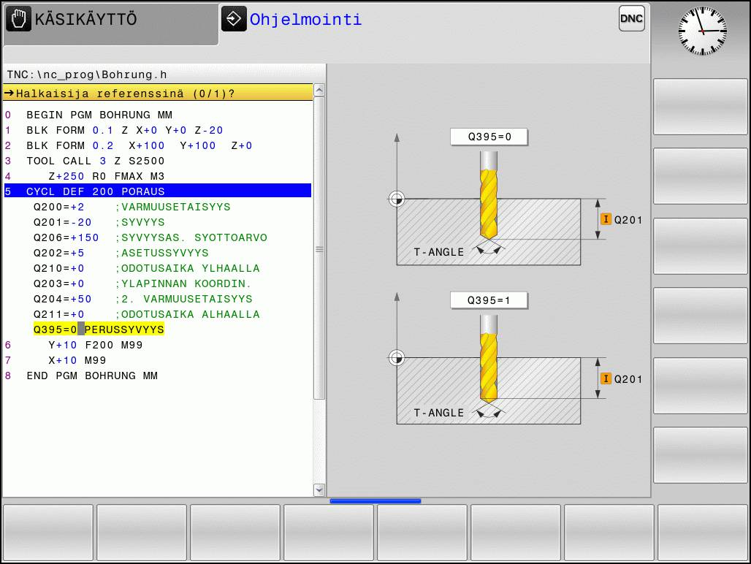The height and width of the screenshot is (564, 751).
Task: Select line 3 TOOL CALL 3 Z S2500
Action: (158, 161)
